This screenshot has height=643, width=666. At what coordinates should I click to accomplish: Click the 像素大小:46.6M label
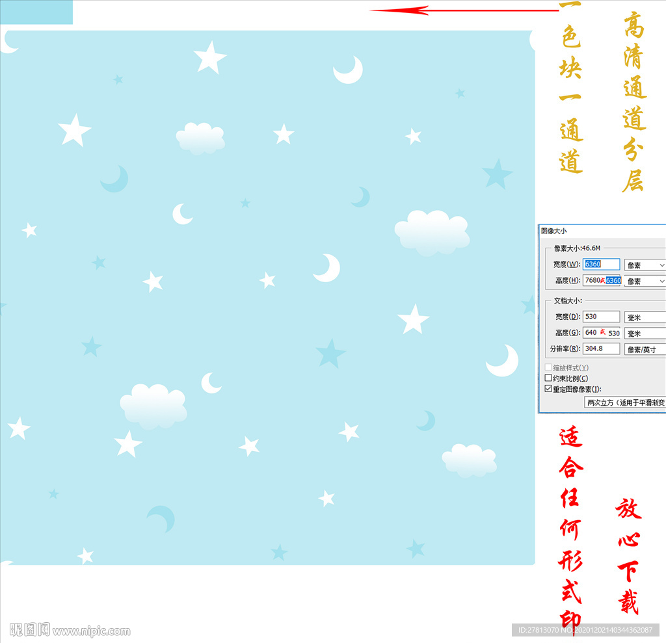point(577,248)
